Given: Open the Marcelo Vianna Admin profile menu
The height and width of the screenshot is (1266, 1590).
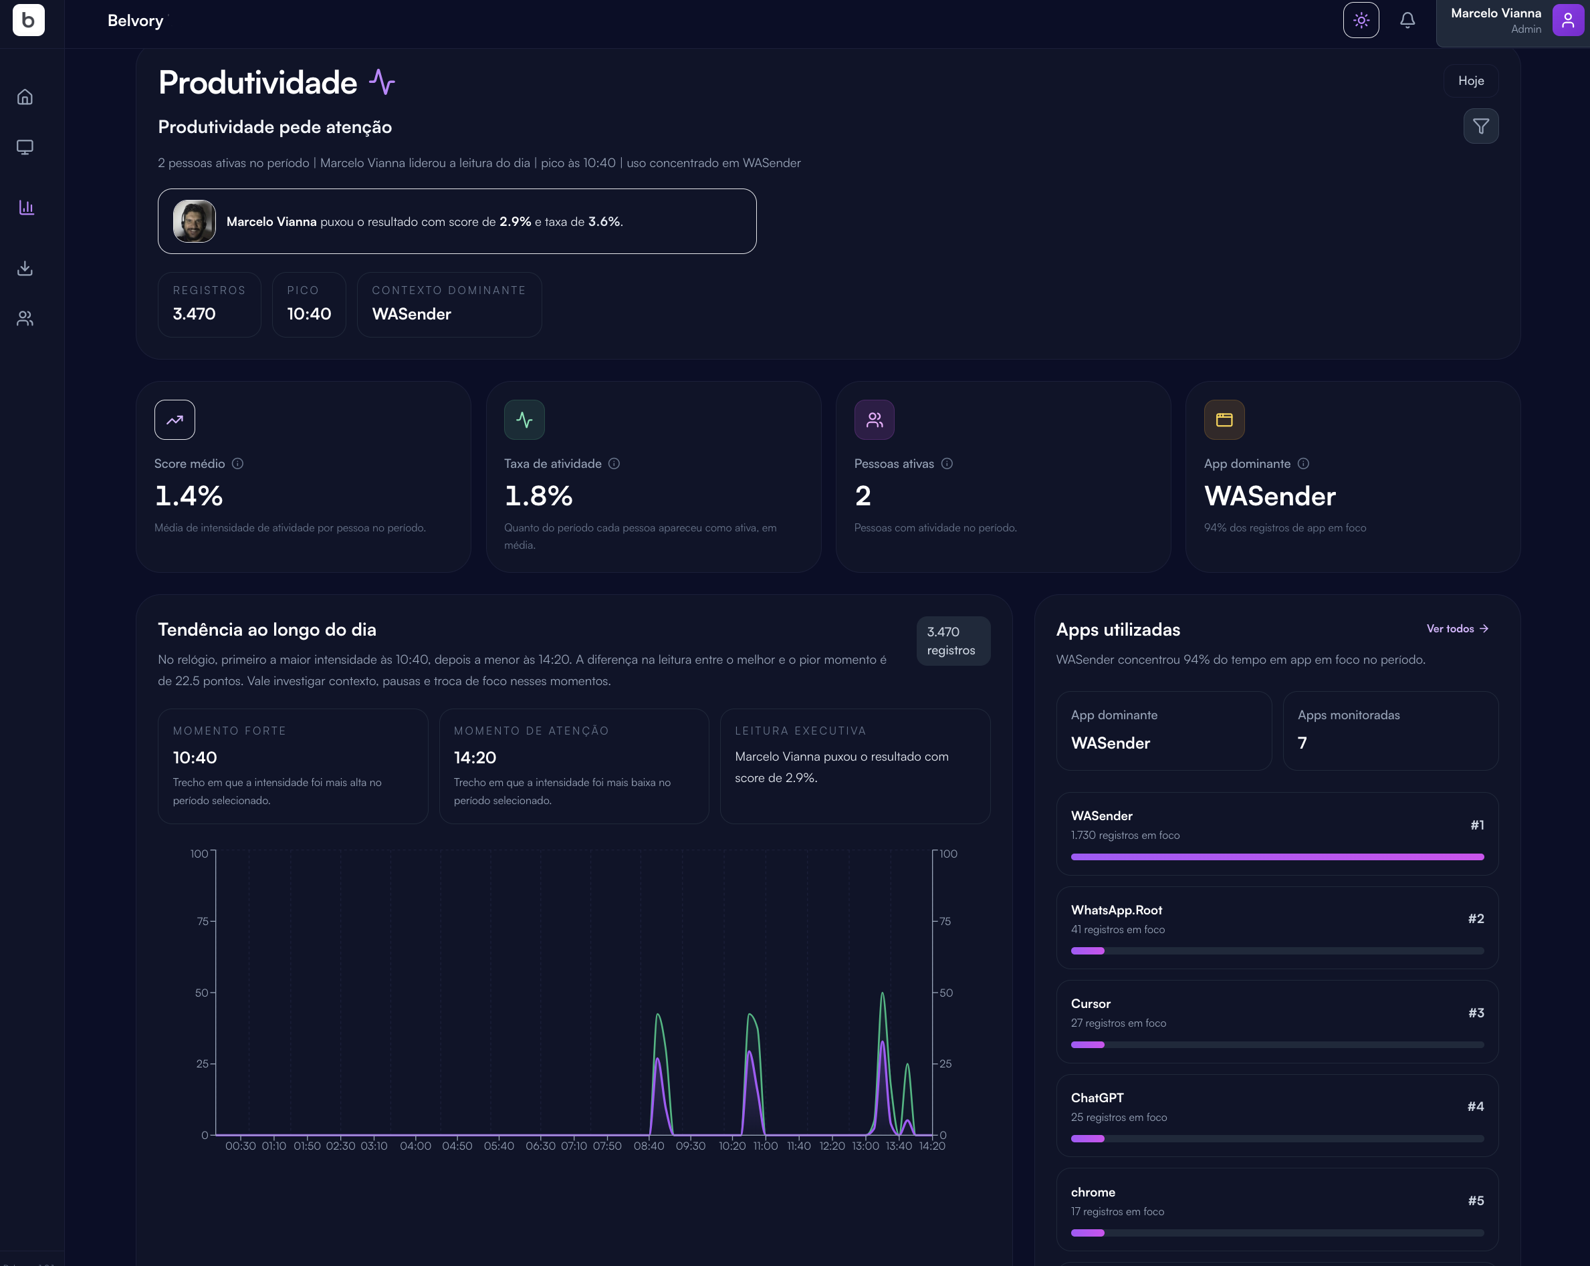Looking at the screenshot, I should [1512, 21].
